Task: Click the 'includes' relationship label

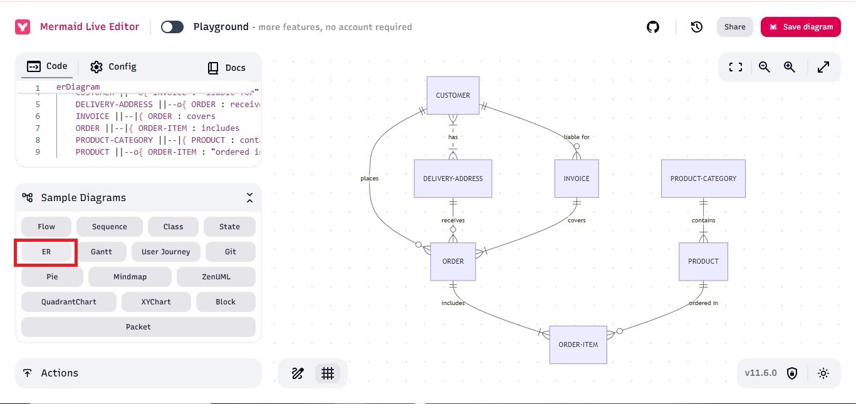Action: [x=453, y=303]
